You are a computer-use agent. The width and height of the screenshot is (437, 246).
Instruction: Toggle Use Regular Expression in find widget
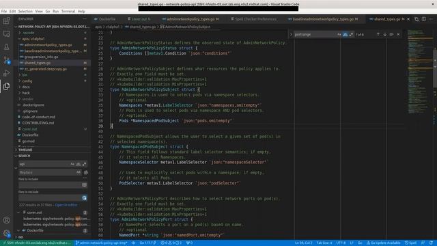(x=351, y=34)
